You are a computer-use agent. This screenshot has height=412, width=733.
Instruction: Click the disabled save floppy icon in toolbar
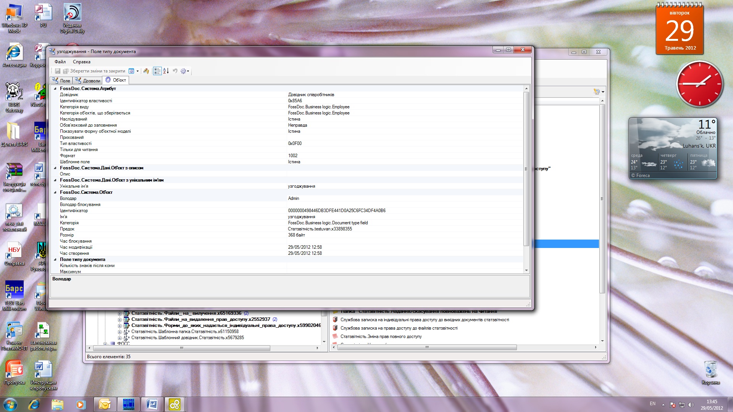click(58, 71)
